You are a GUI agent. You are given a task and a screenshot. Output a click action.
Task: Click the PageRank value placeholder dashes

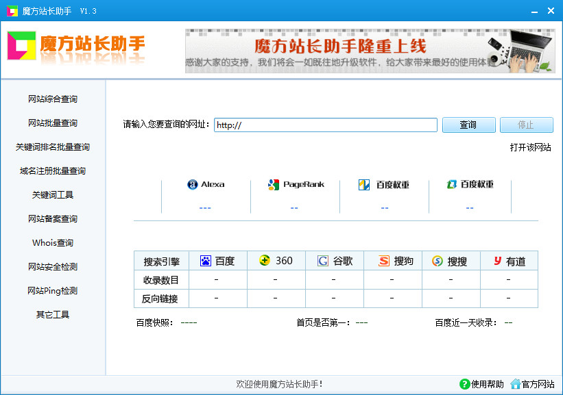pyautogui.click(x=294, y=208)
